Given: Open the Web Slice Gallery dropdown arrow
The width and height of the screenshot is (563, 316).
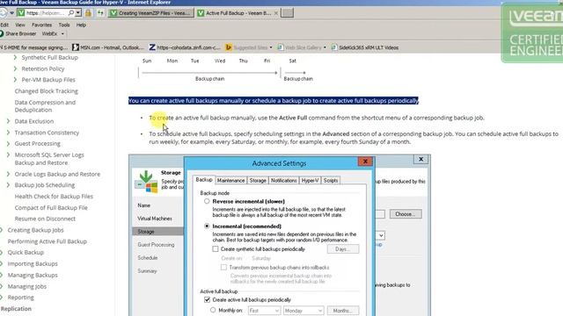Looking at the screenshot, I should click(x=325, y=47).
